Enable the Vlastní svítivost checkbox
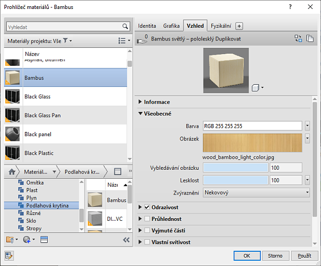The width and height of the screenshot is (321, 266). click(x=147, y=242)
